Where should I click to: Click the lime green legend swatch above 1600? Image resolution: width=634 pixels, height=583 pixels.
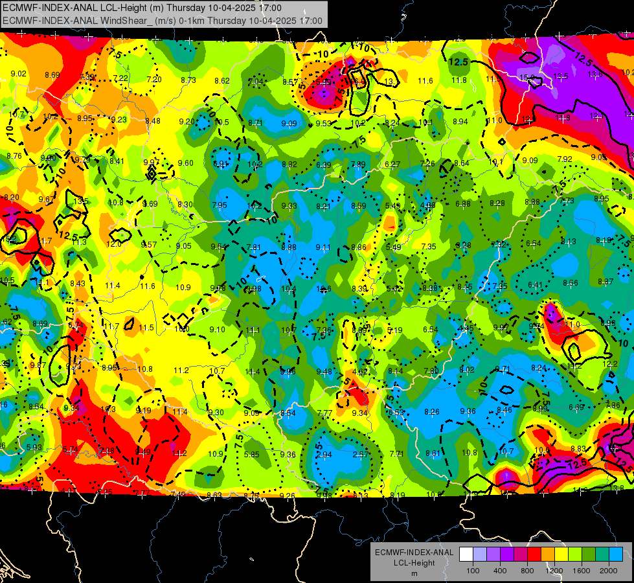(575, 554)
